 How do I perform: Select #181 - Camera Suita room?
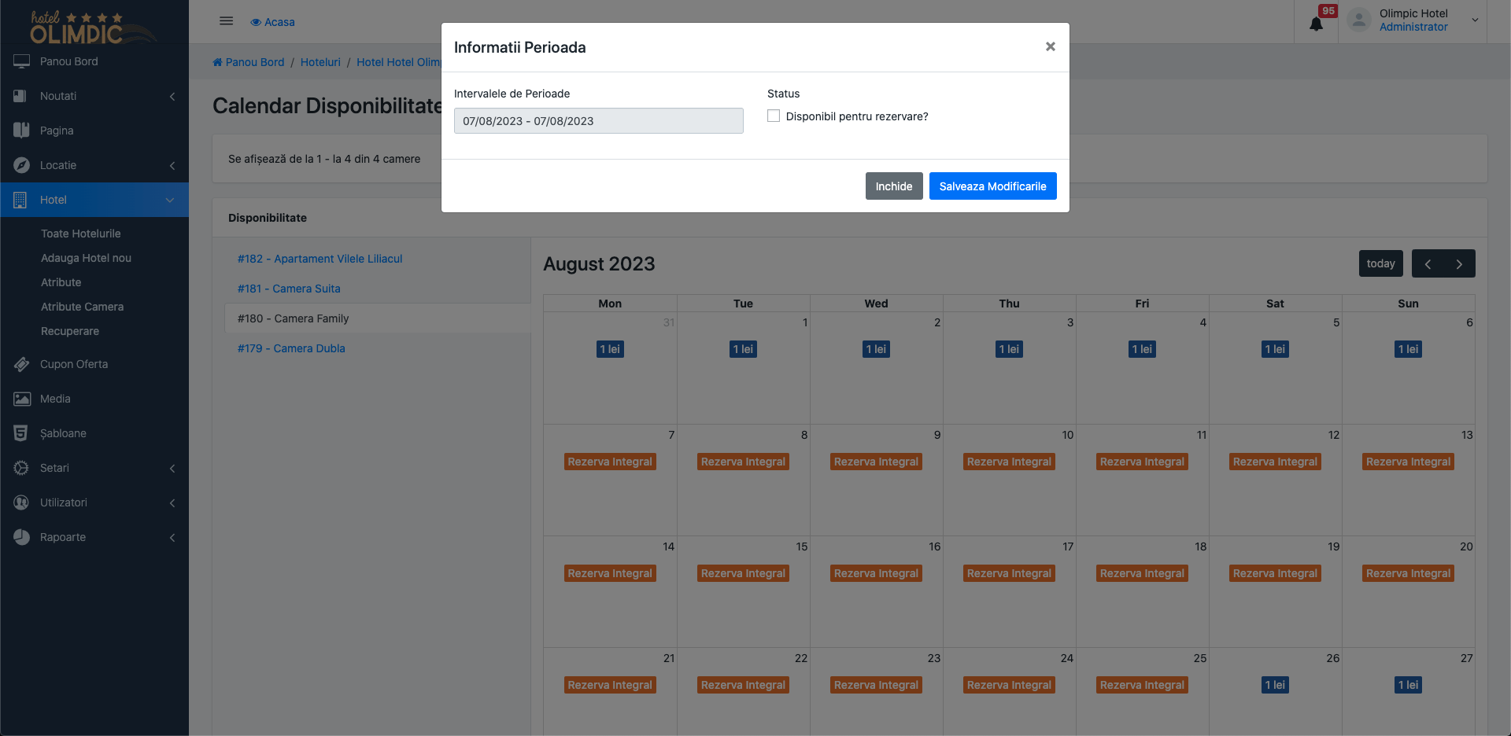click(x=289, y=289)
